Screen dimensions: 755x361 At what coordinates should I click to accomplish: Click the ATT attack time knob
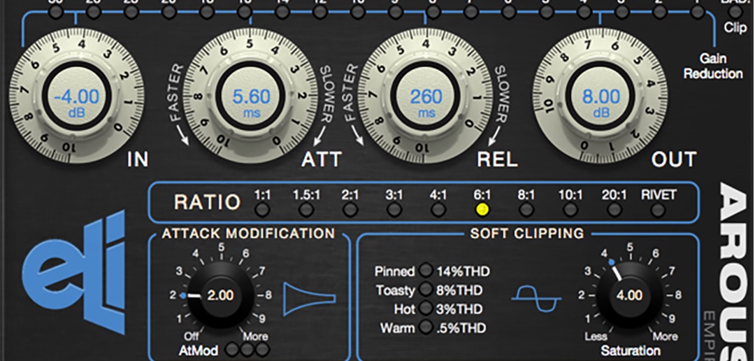pyautogui.click(x=251, y=95)
